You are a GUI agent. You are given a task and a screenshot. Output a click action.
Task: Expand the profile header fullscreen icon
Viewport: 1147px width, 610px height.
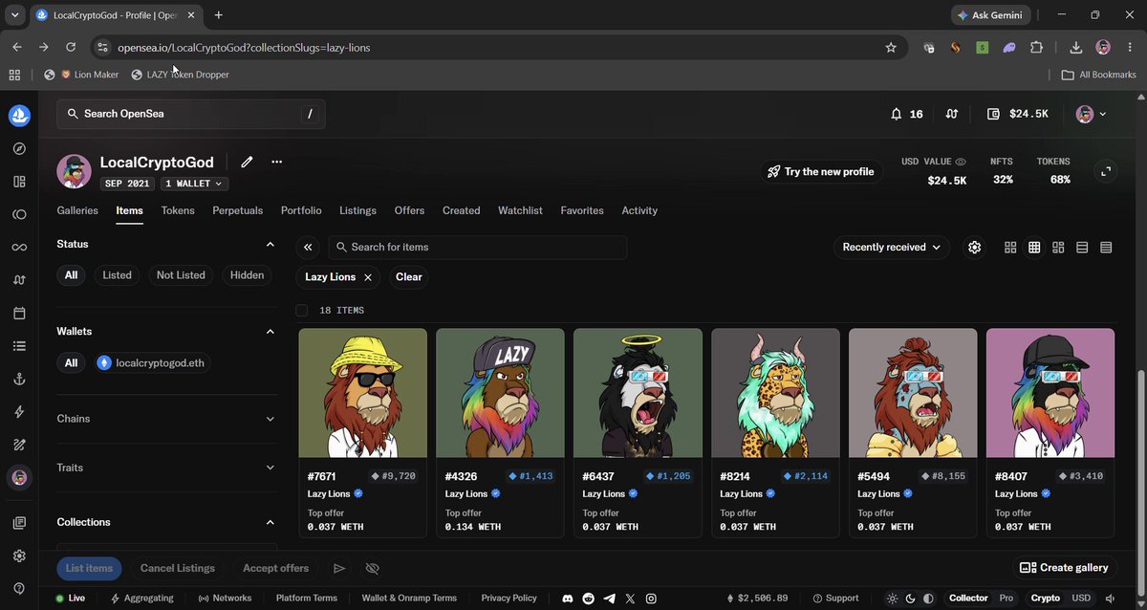1106,171
